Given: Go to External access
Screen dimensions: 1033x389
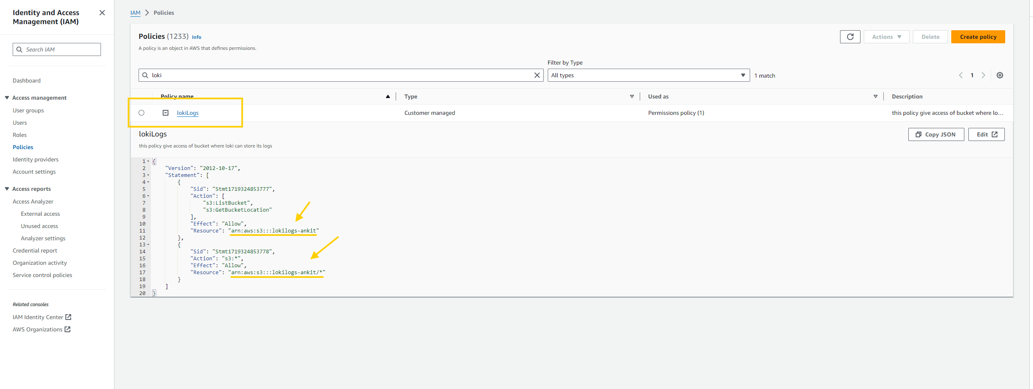Looking at the screenshot, I should coord(40,214).
